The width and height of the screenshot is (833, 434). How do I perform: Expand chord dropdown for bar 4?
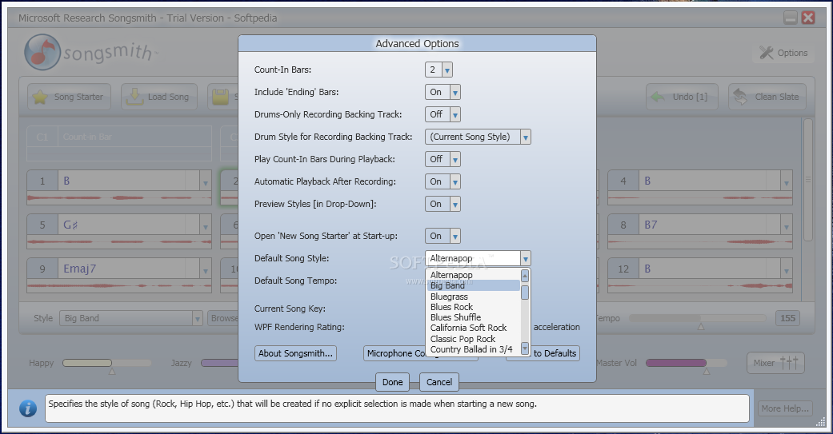[x=787, y=182]
